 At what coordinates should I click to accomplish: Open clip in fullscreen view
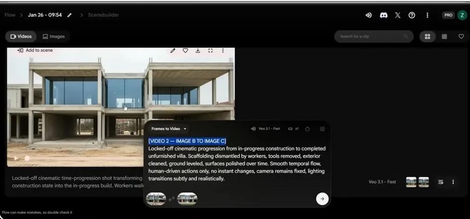(x=210, y=50)
